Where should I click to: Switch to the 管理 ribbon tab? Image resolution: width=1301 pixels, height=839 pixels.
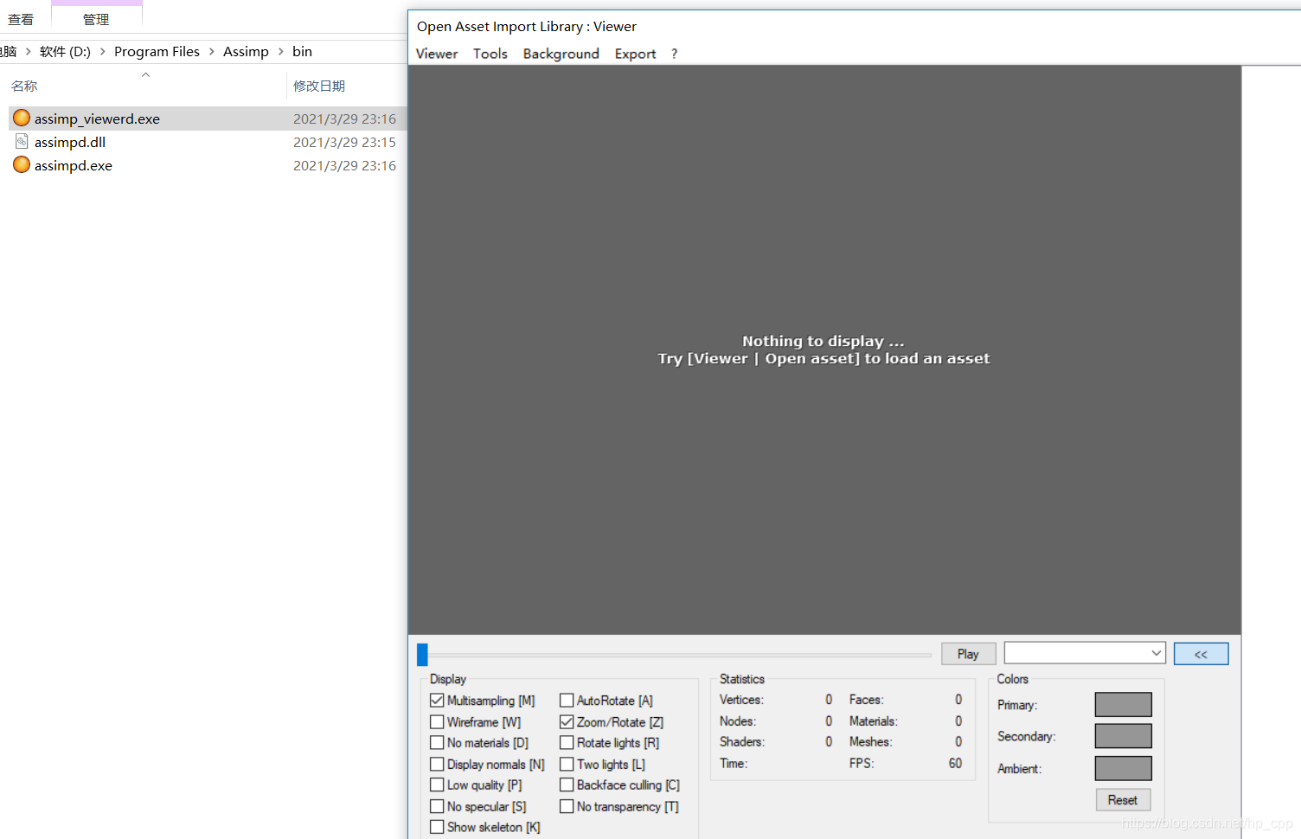96,19
